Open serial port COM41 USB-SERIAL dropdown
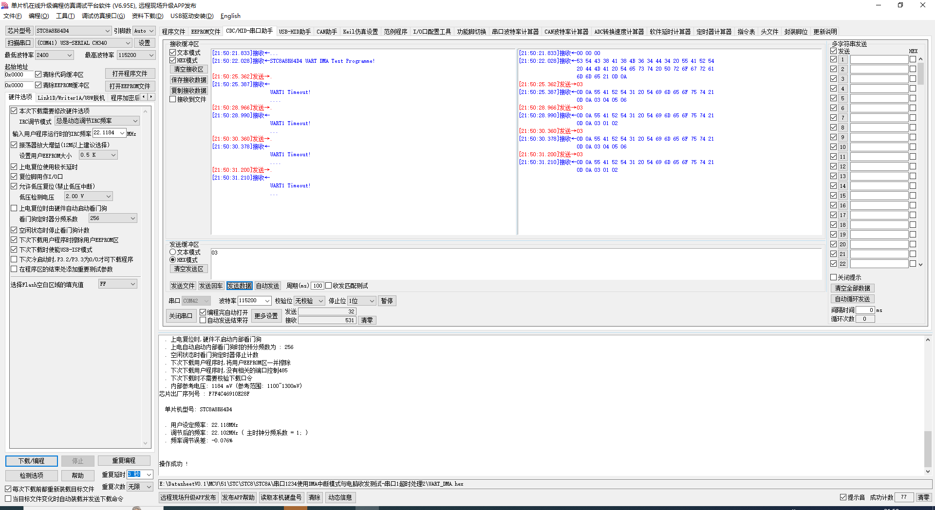The height and width of the screenshot is (510, 935). pyautogui.click(x=83, y=43)
